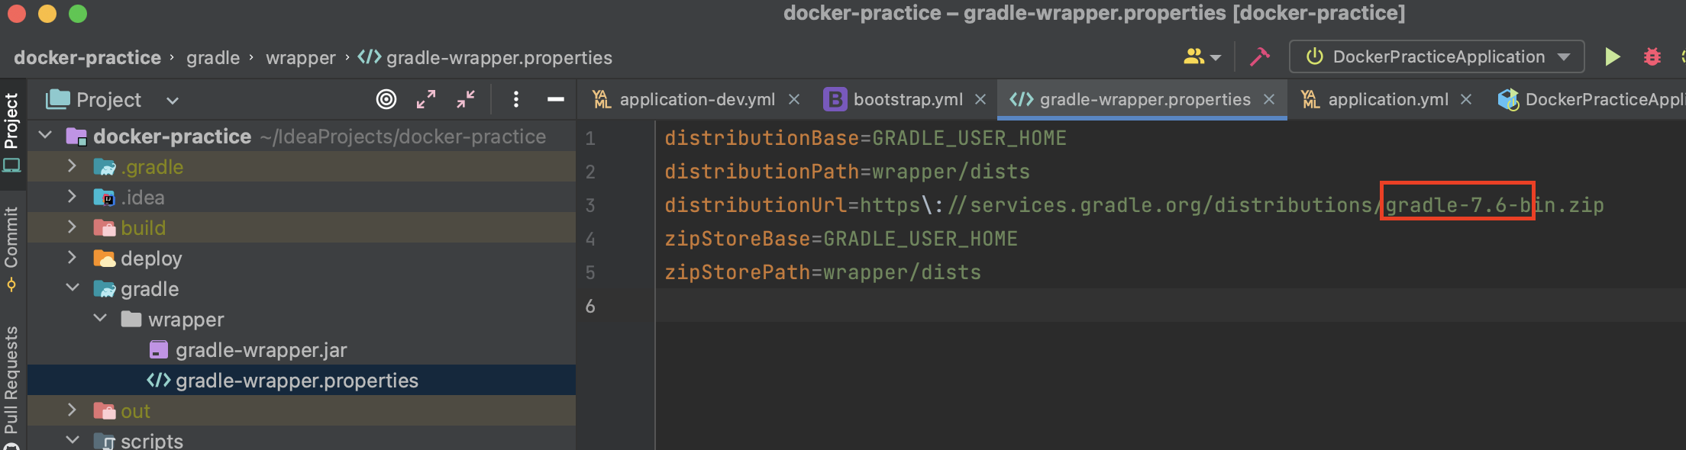Click the gradle-wrapper.properties breadcrumb

(x=485, y=58)
